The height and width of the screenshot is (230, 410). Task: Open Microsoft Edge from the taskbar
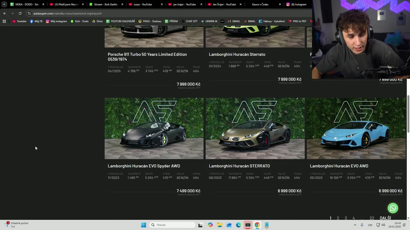[x=238, y=225]
